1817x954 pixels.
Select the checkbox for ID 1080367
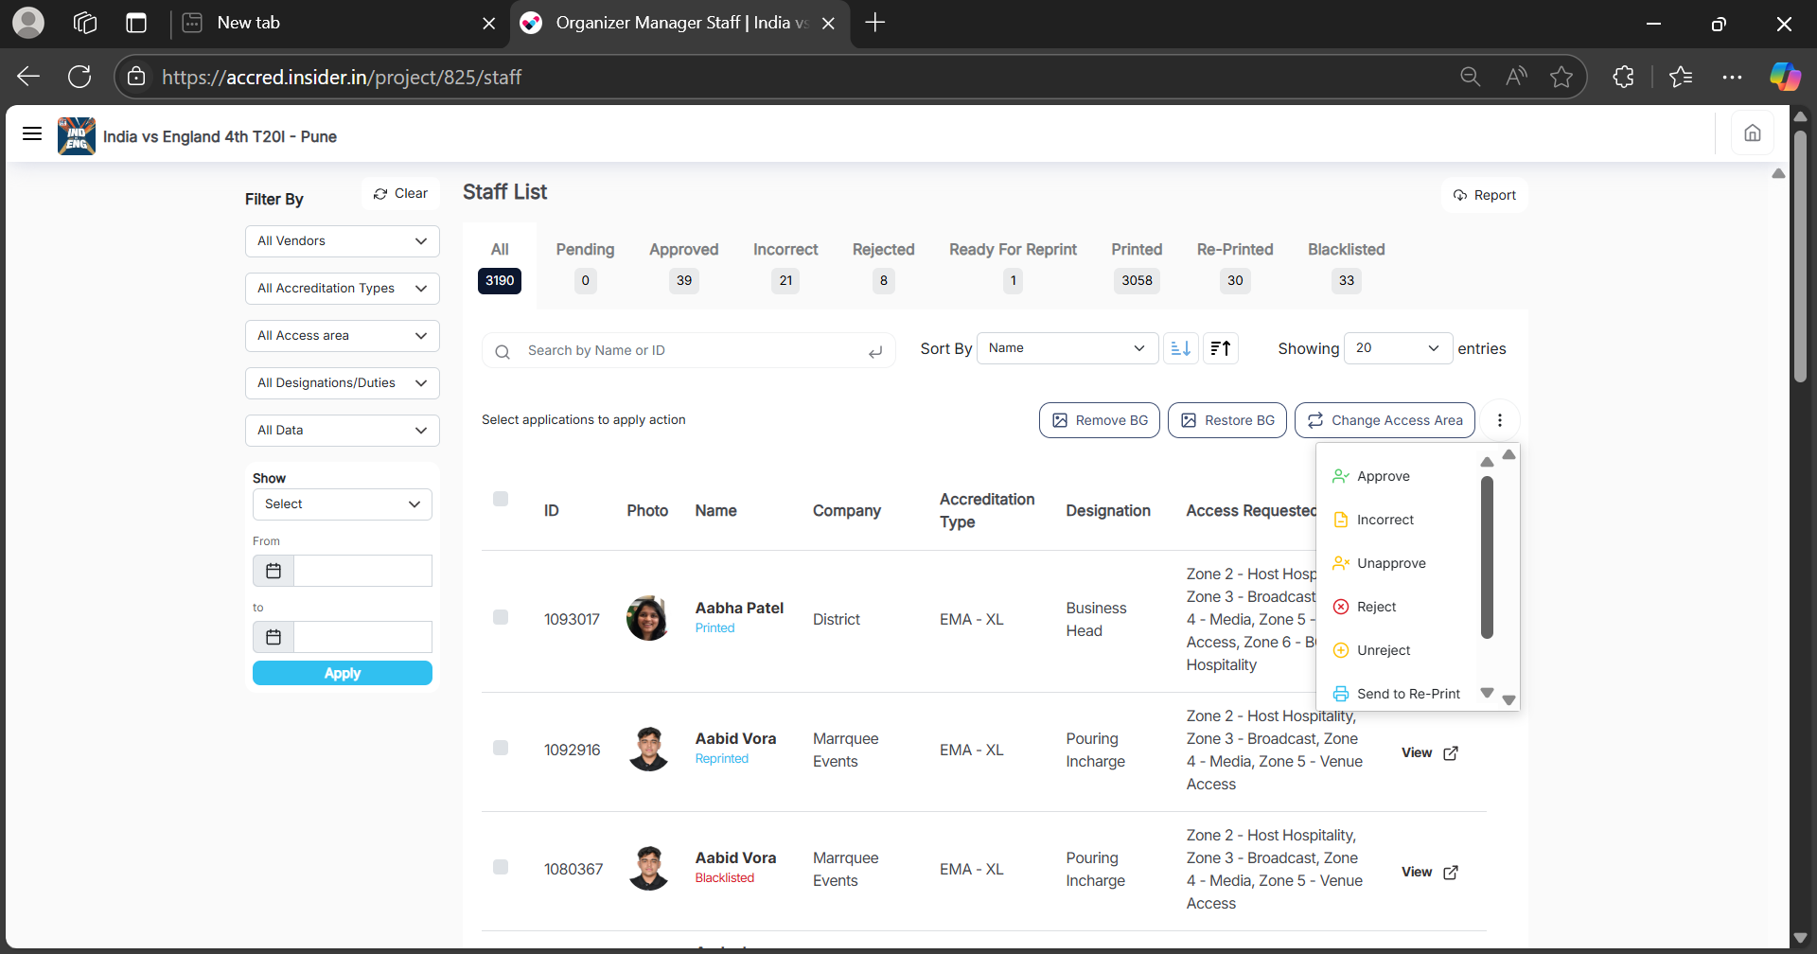(x=501, y=867)
